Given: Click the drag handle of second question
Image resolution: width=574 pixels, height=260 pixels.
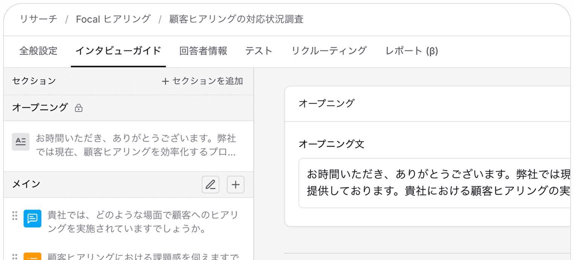Looking at the screenshot, I should click(x=15, y=257).
